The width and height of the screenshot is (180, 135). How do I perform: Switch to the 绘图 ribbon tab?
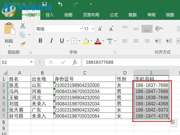(68, 15)
